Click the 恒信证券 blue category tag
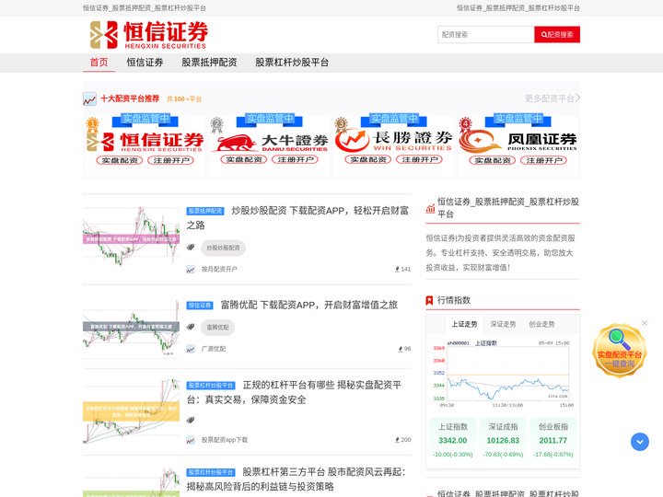Image resolution: width=663 pixels, height=497 pixels. point(200,306)
